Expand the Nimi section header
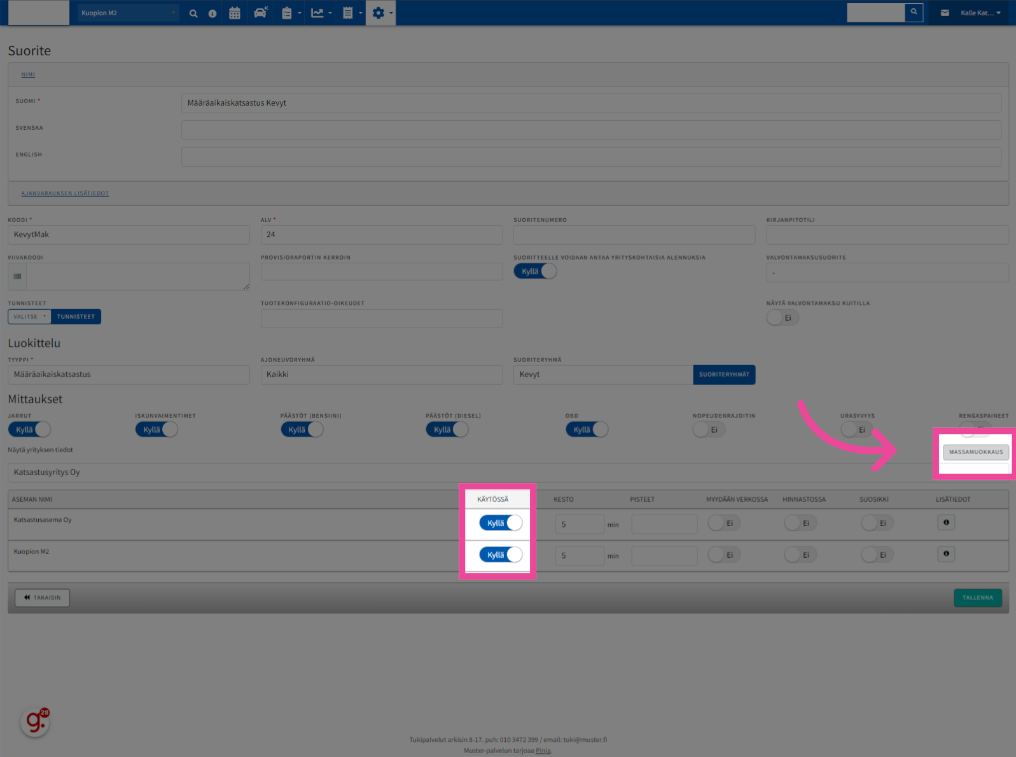This screenshot has height=757, width=1016. click(x=28, y=75)
